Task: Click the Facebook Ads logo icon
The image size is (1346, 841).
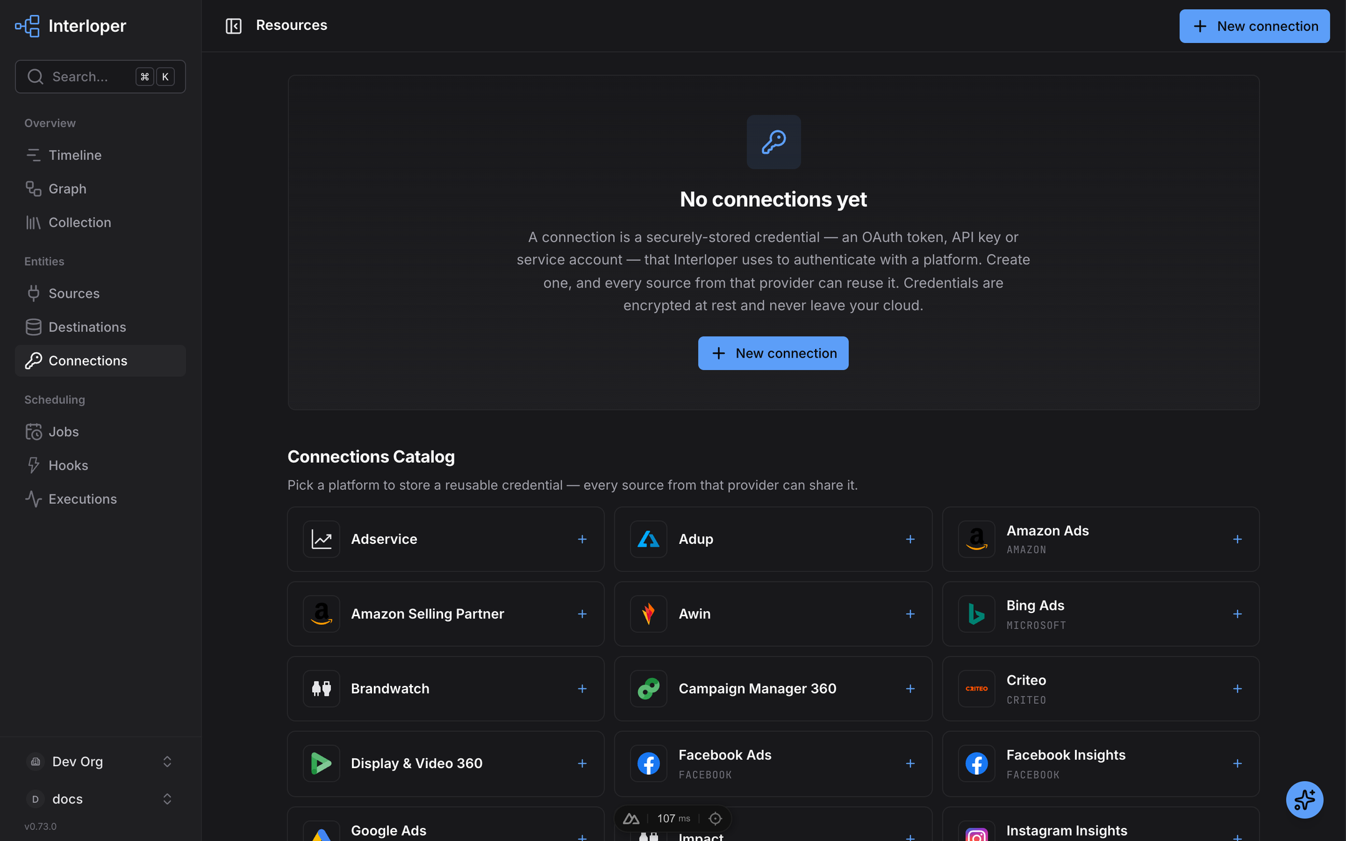Action: [648, 763]
